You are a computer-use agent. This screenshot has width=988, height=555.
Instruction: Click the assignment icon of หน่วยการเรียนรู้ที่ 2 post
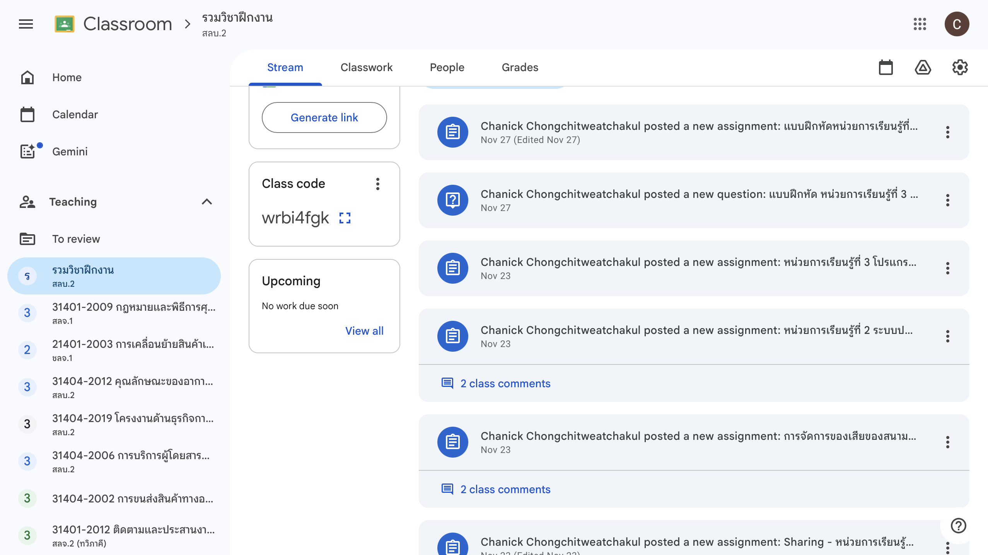pos(452,336)
